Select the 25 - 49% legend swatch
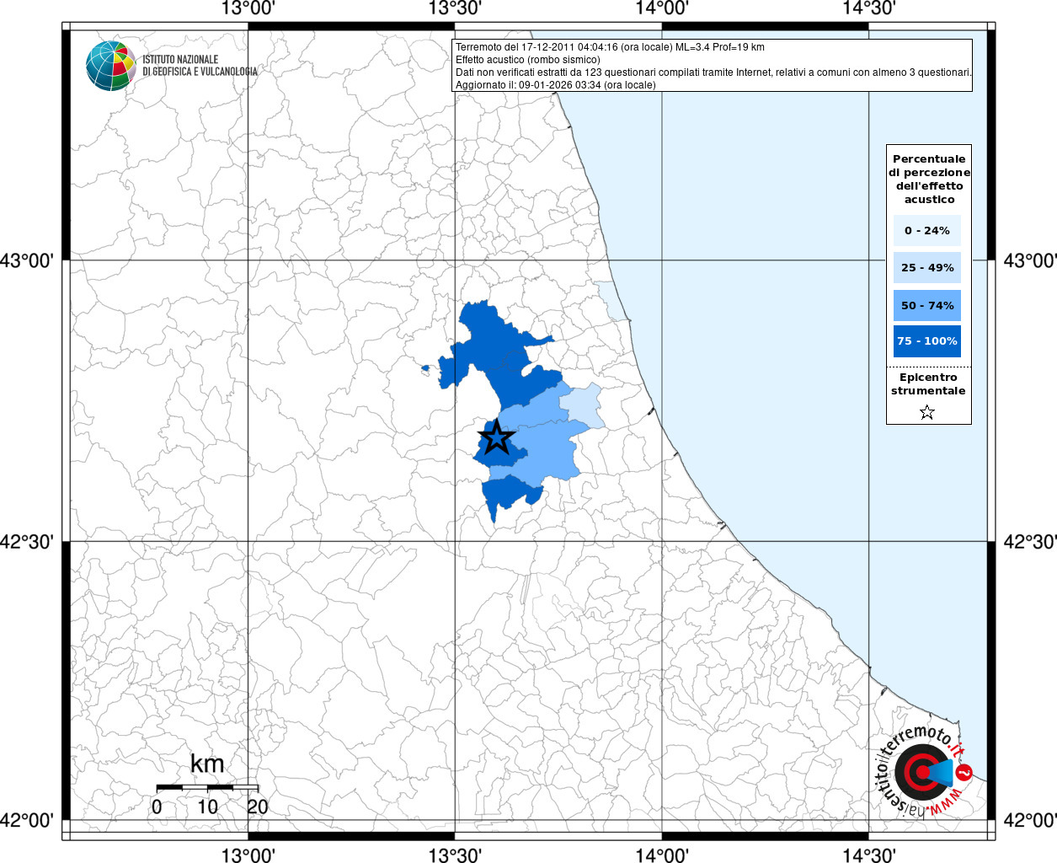Viewport: 1057px width, 863px height. coord(926,268)
